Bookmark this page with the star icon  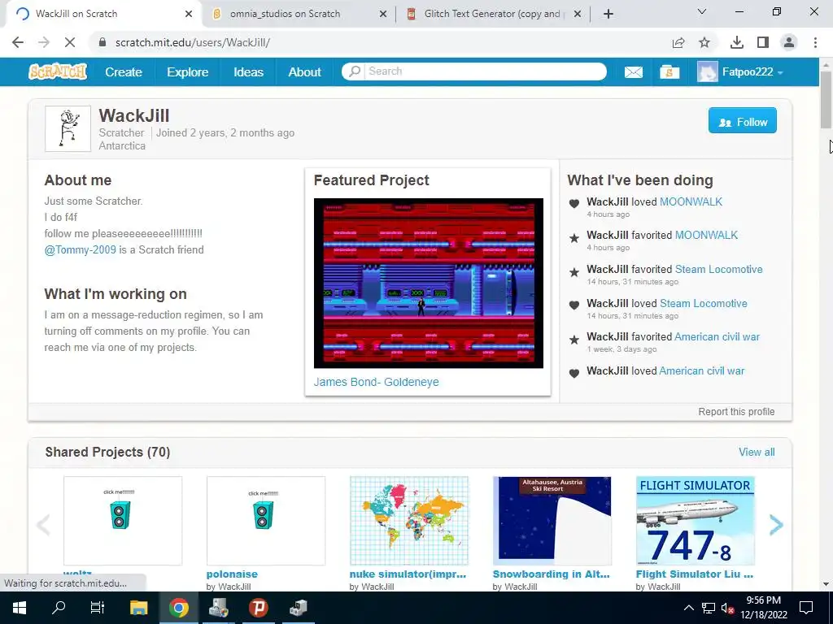point(704,42)
